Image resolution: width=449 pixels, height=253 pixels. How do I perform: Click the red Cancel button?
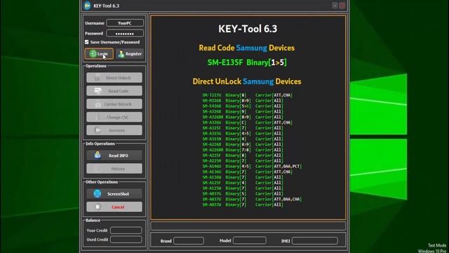click(x=114, y=207)
